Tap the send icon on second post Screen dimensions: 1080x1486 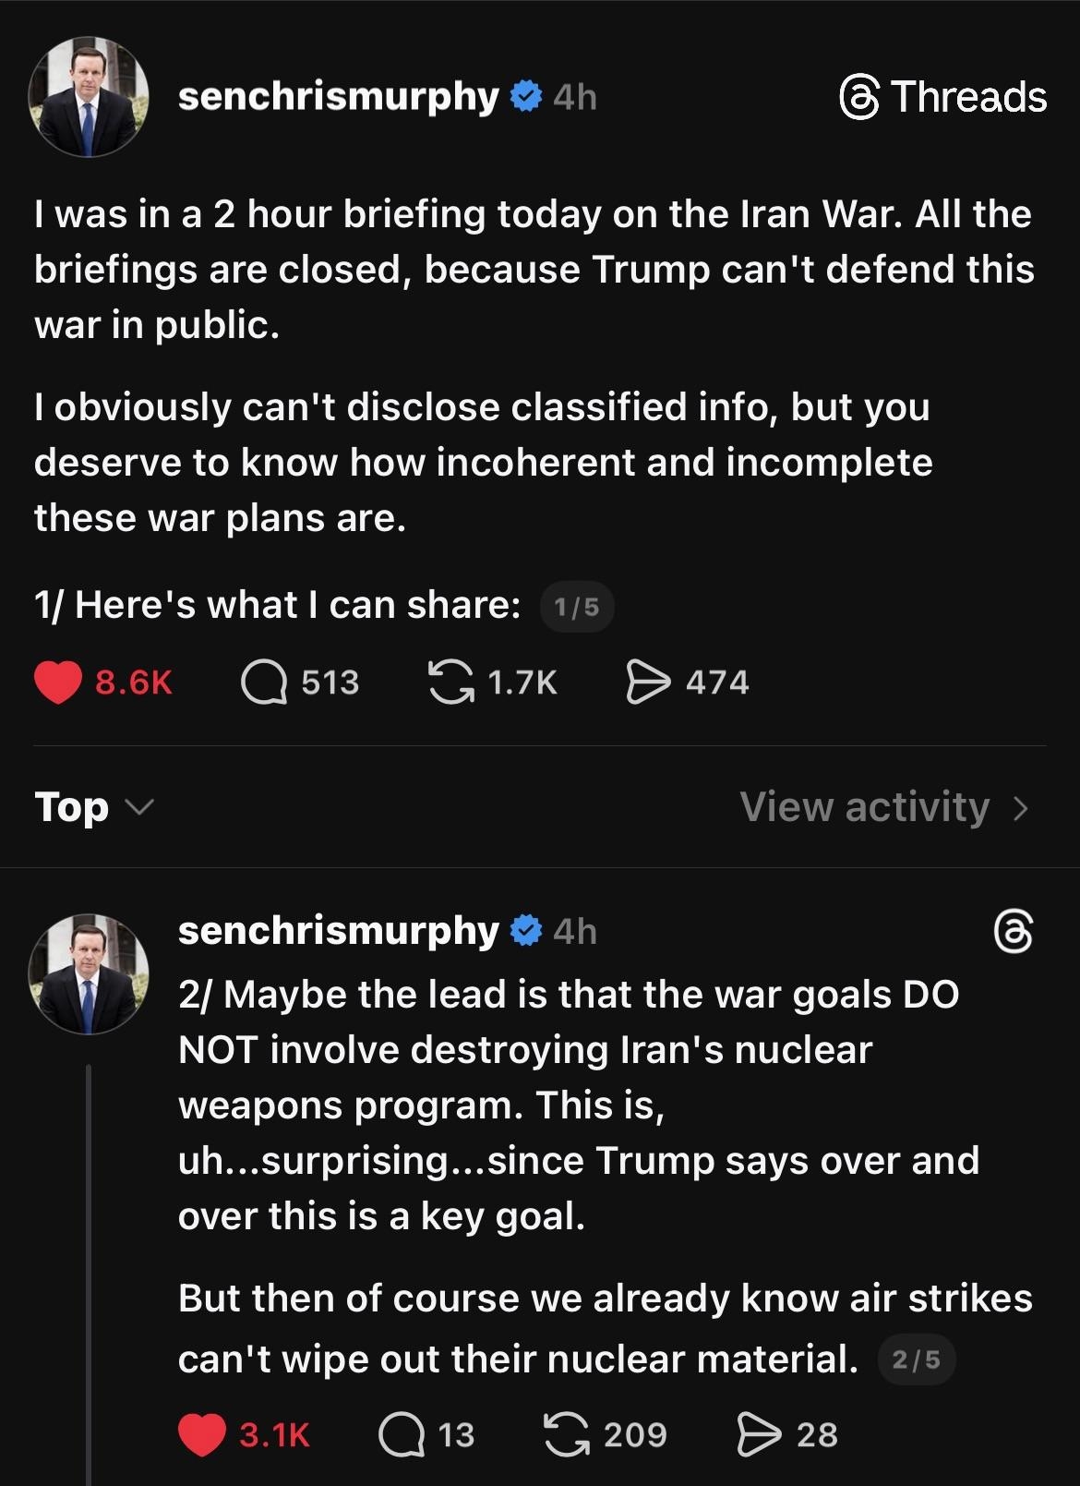click(759, 1434)
